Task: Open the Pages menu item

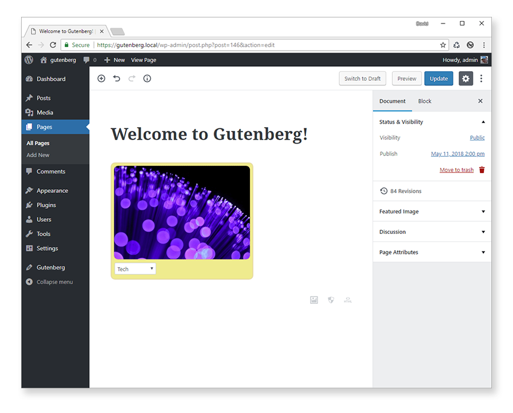Action: [x=56, y=127]
